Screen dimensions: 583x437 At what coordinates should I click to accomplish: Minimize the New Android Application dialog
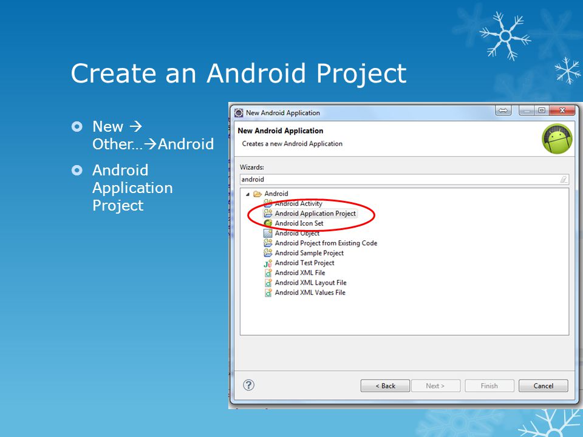pyautogui.click(x=526, y=110)
